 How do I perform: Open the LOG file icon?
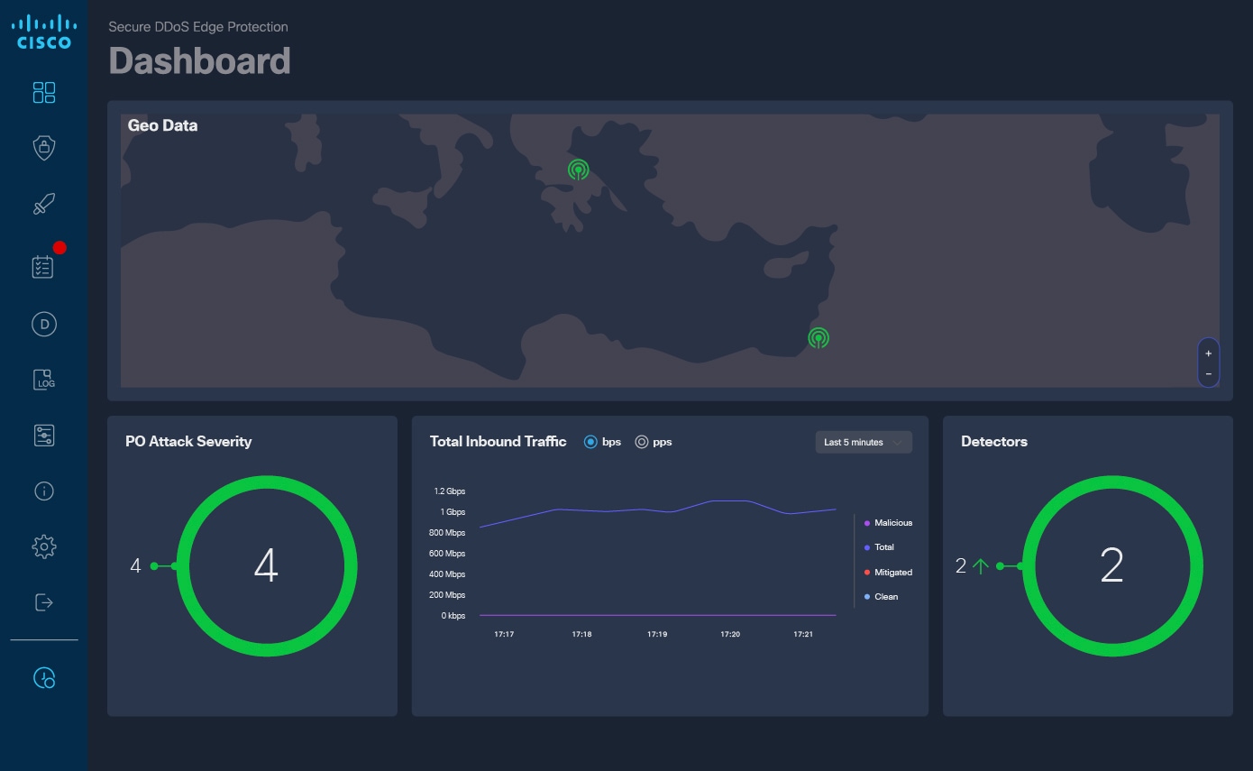[44, 380]
